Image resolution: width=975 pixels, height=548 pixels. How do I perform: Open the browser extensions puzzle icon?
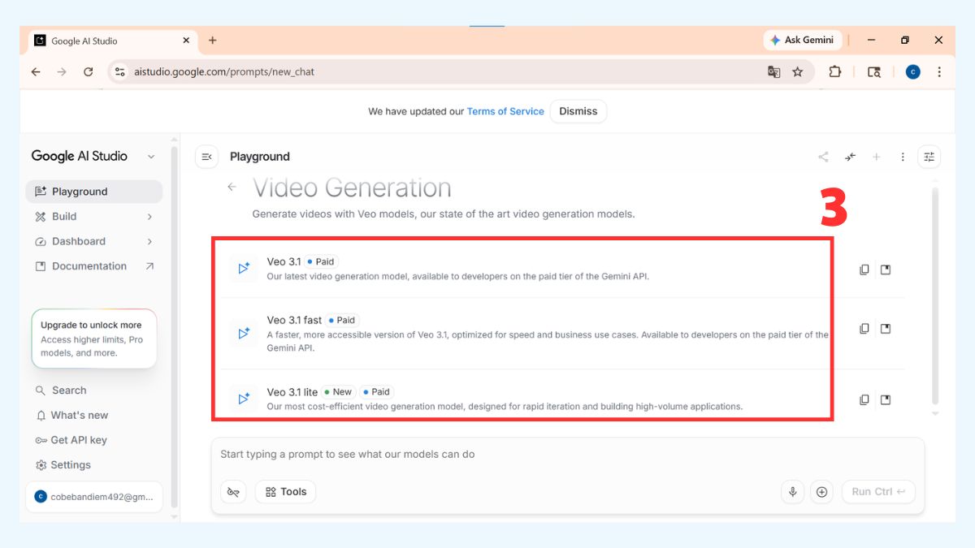(834, 71)
